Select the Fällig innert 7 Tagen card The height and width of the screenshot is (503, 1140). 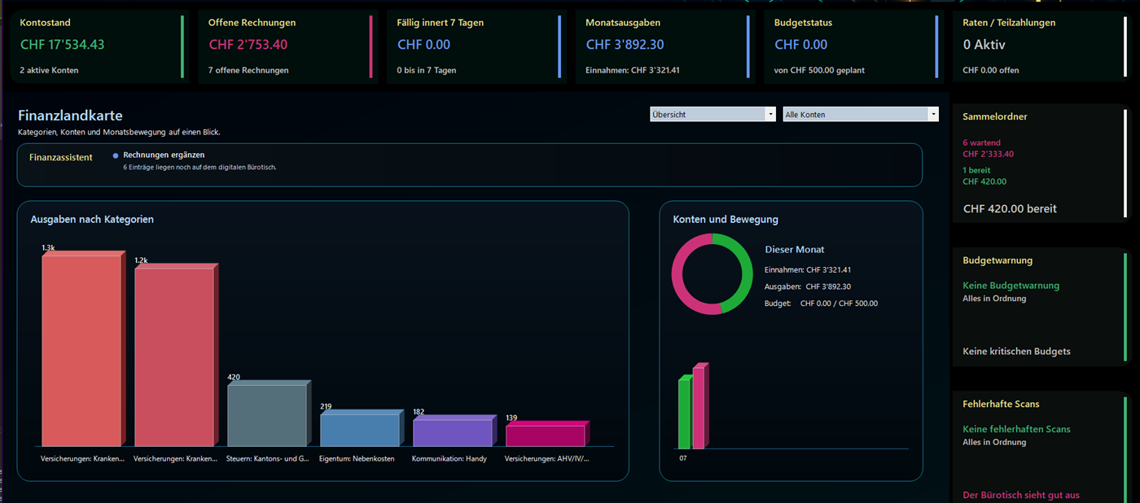click(476, 46)
